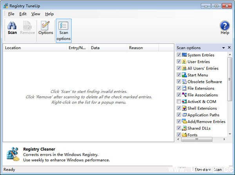Click the Fonts folder icon
This screenshot has height=175, width=235.
click(184, 135)
